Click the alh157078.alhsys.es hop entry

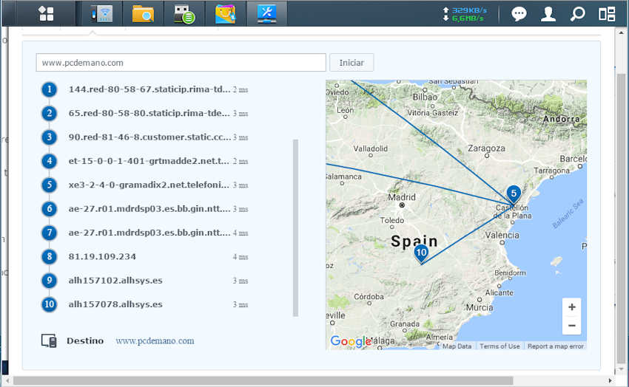point(115,304)
